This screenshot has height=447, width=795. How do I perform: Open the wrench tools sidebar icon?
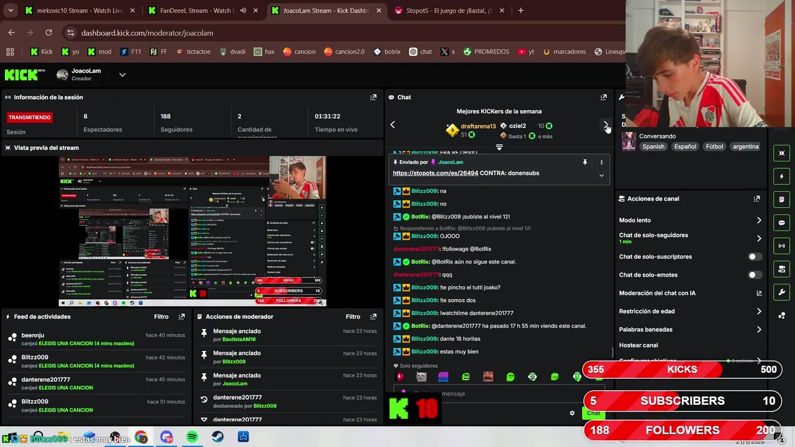point(781,292)
